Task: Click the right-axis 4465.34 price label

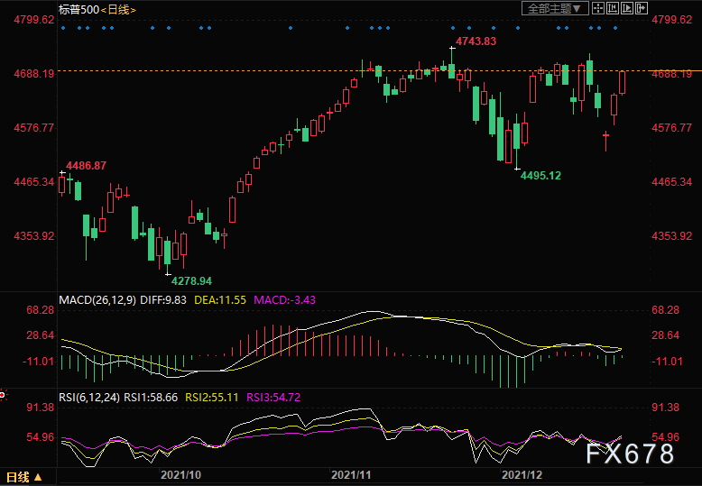Action: (x=672, y=182)
